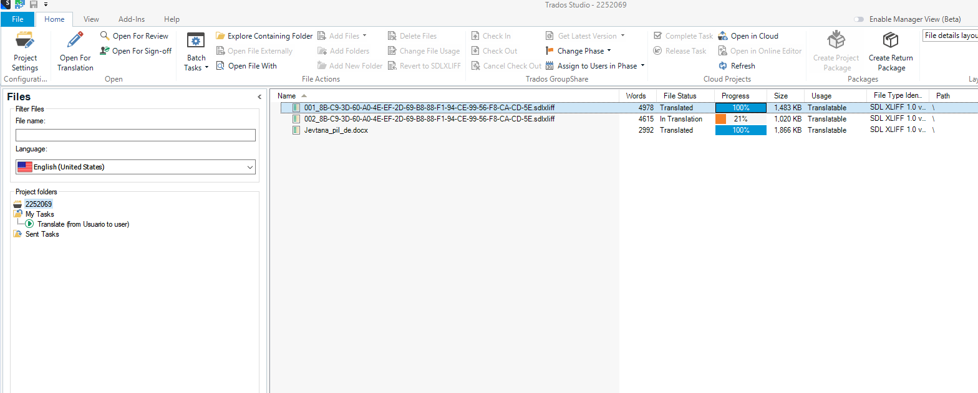Click the 4615 words cell
This screenshot has width=978, height=393.
pyautogui.click(x=646, y=119)
